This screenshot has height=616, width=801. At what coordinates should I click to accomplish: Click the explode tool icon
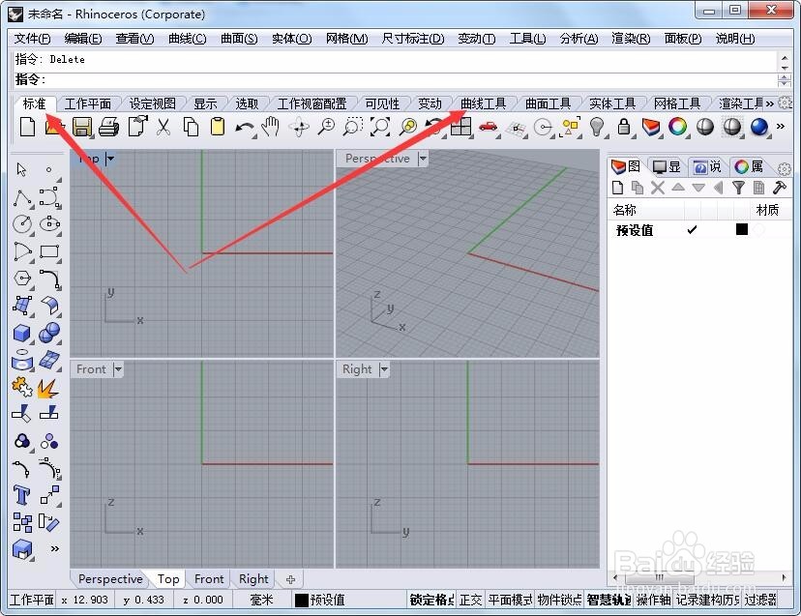(x=47, y=388)
